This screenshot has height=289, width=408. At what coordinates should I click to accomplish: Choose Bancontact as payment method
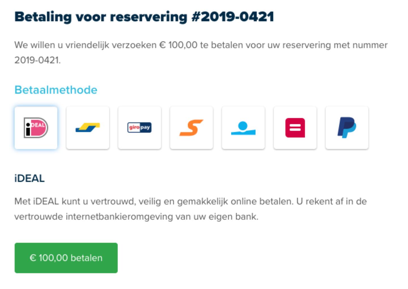point(88,128)
